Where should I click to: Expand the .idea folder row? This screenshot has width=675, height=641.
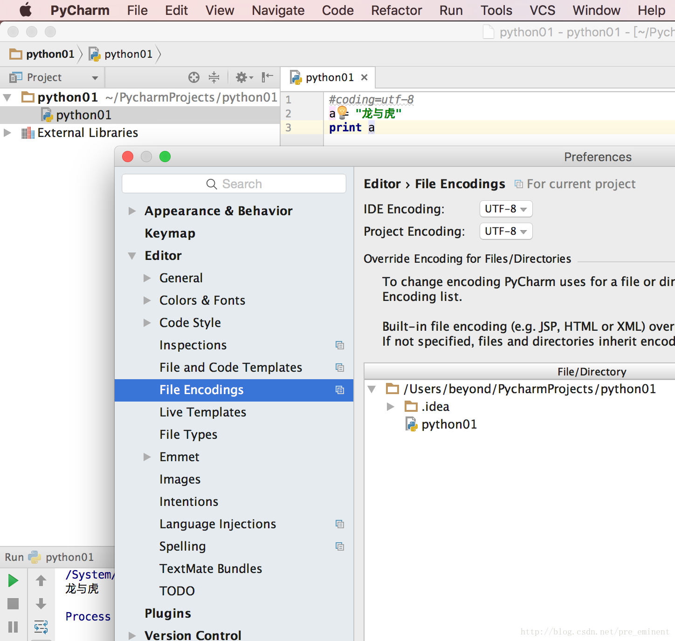click(391, 407)
